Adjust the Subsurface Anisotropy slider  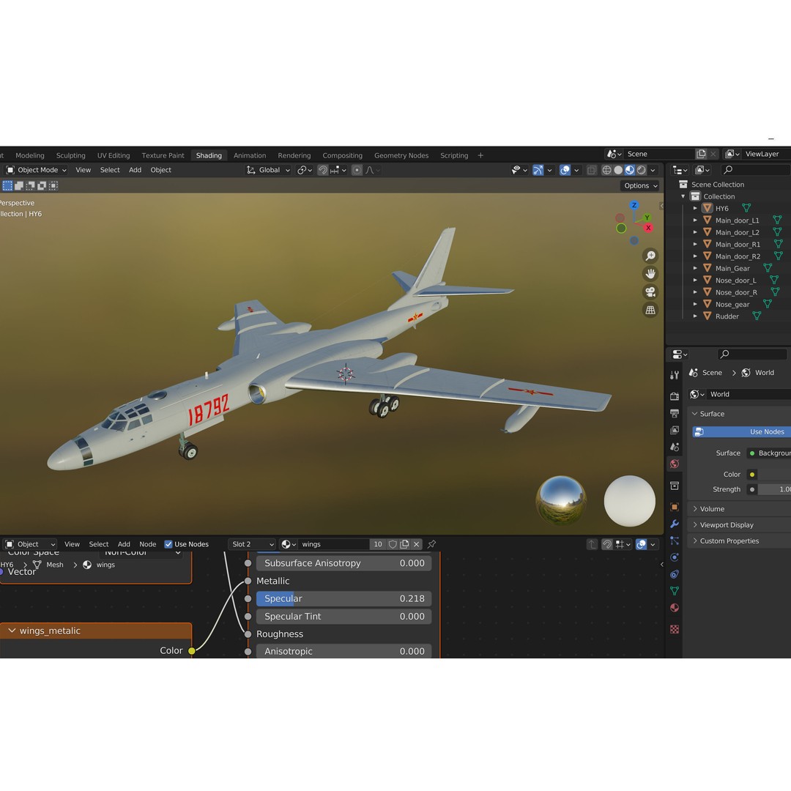click(x=344, y=563)
